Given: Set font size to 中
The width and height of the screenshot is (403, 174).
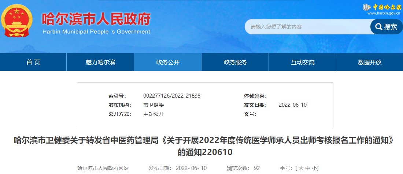Looking at the screenshot, I should pyautogui.click(x=307, y=168).
